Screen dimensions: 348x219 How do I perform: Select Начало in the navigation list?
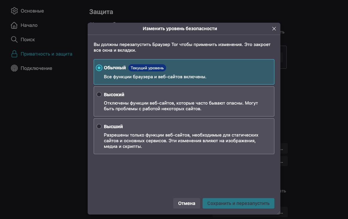point(29,25)
